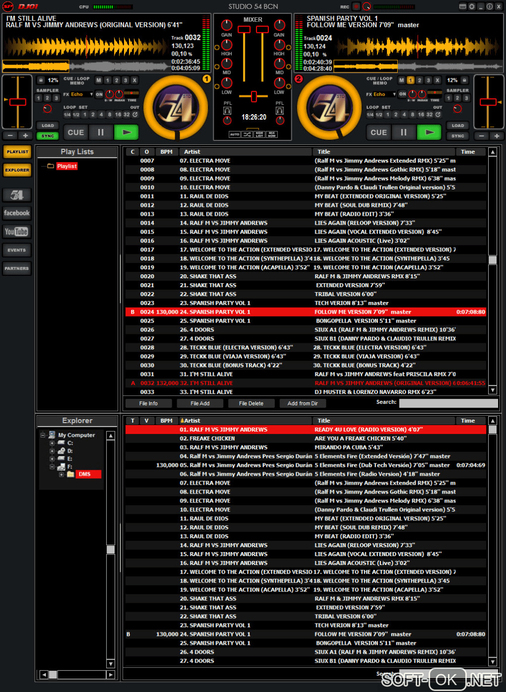
Task: Toggle the mixer AUTO button
Action: point(235,134)
